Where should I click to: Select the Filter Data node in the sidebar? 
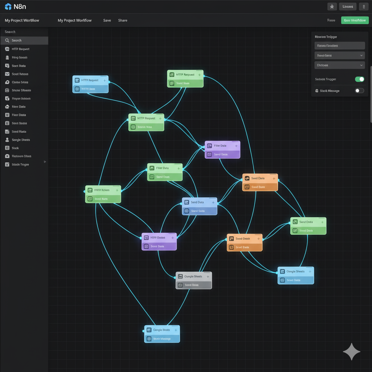pos(20,115)
